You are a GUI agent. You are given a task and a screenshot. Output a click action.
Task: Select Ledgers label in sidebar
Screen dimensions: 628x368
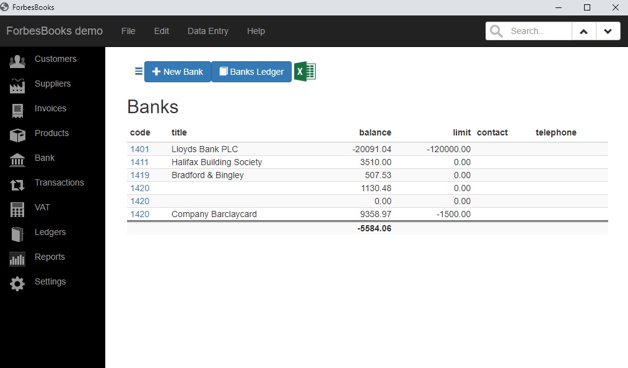point(50,232)
